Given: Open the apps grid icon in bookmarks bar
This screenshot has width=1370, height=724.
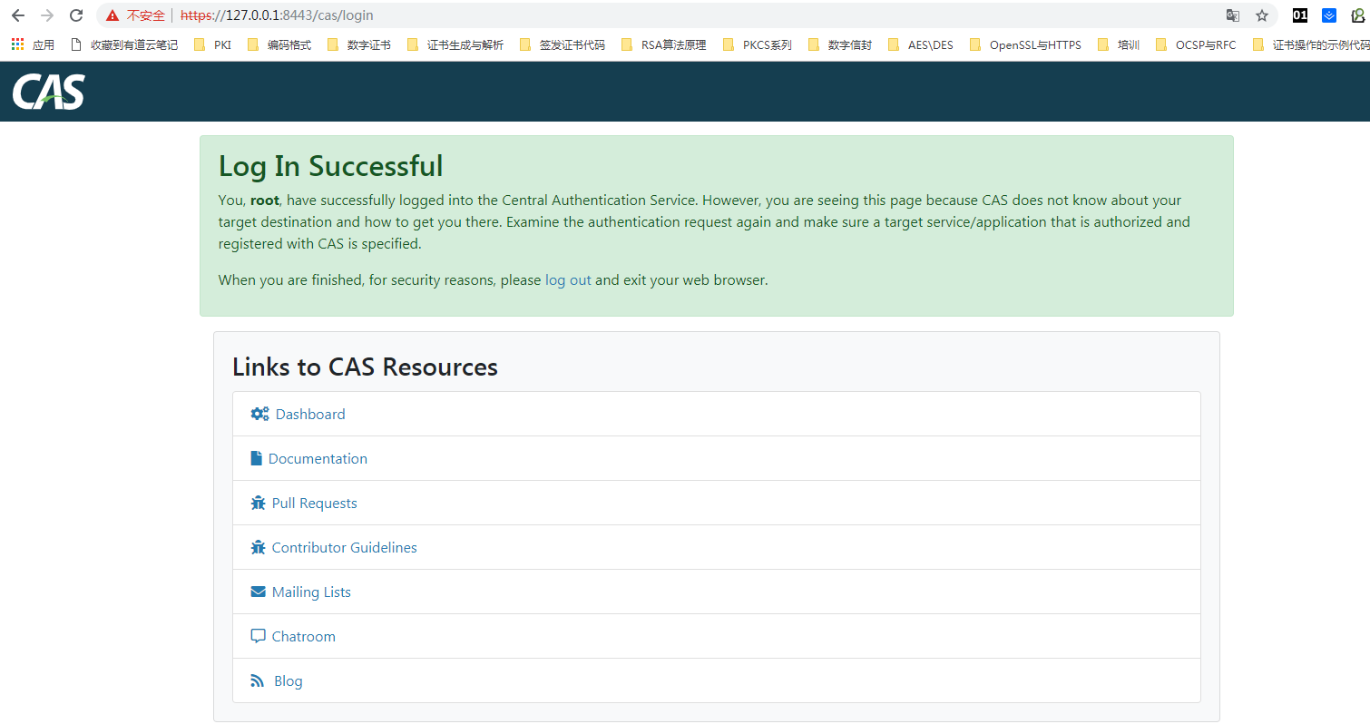Looking at the screenshot, I should tap(17, 44).
